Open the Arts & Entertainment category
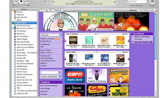Screen dimensions: 166x98 coord(49,86)
